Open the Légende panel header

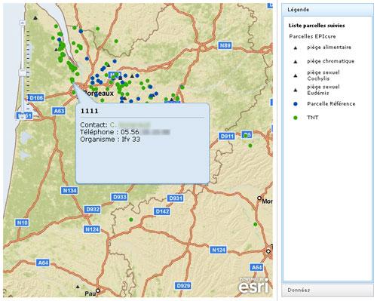(x=327, y=10)
